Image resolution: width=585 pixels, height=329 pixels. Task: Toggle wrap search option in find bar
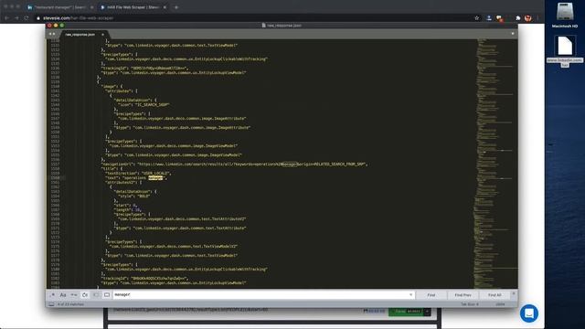click(85, 294)
